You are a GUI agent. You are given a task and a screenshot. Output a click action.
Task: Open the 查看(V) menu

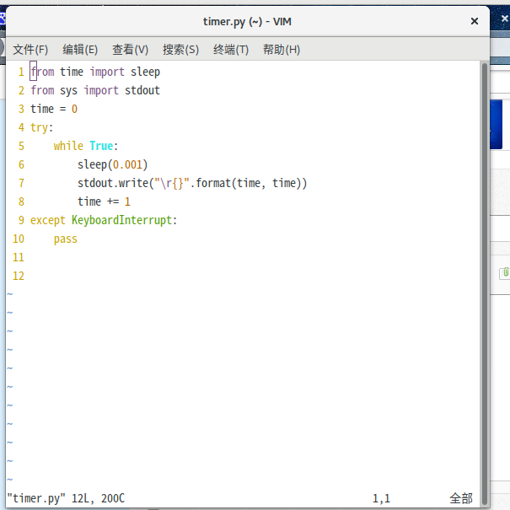pyautogui.click(x=130, y=50)
